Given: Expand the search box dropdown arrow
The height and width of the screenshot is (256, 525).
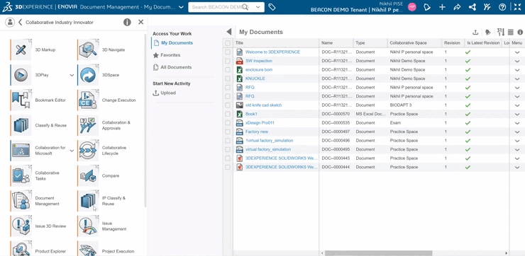Looking at the screenshot, I should point(258,7).
